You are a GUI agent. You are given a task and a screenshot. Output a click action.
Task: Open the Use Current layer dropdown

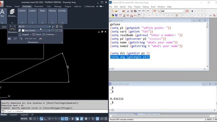(x=50, y=30)
